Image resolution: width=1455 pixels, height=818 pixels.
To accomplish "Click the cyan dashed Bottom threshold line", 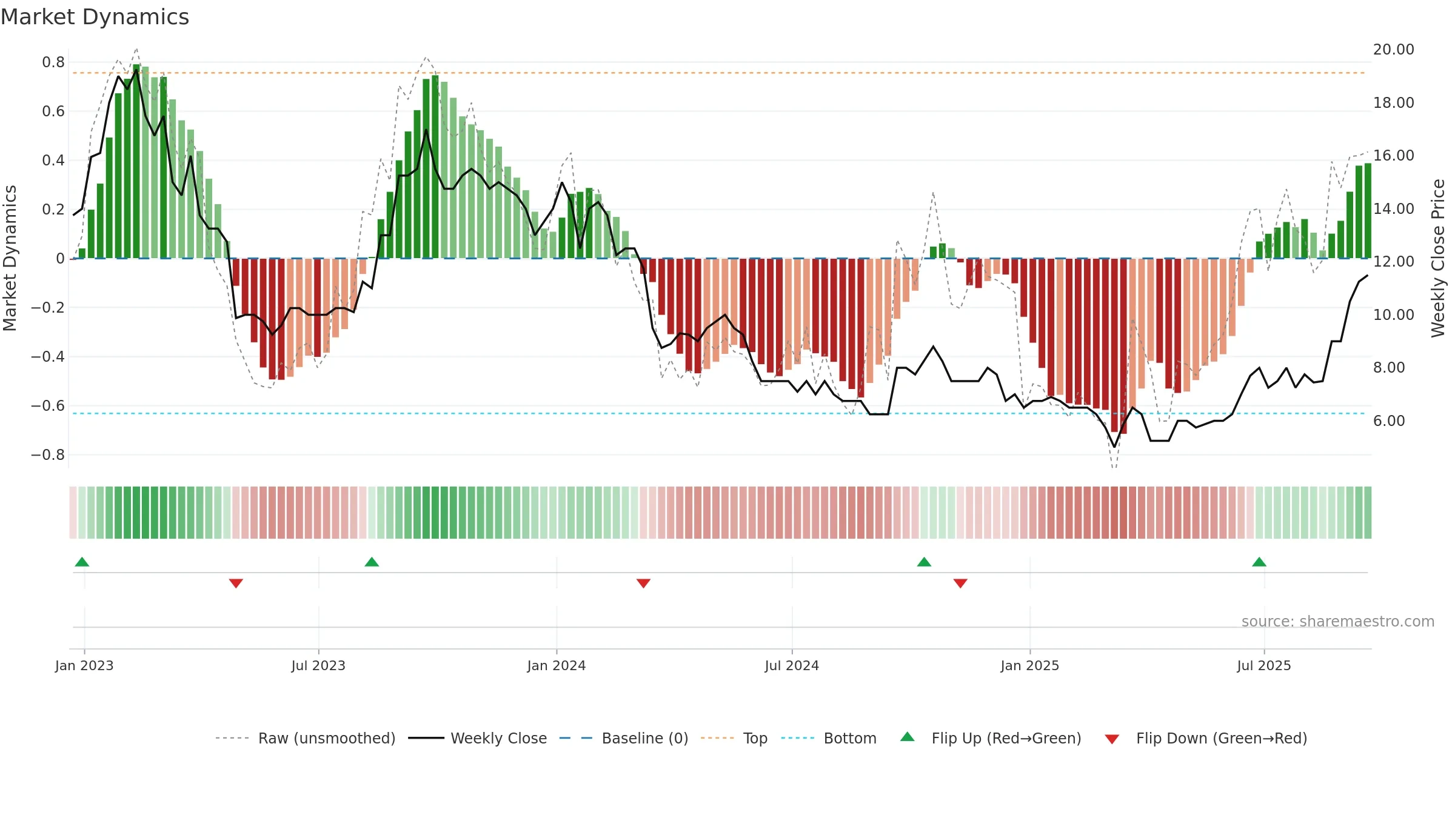I will pos(718,413).
